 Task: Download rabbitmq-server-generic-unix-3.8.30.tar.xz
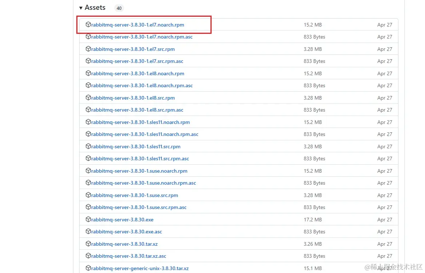pos(140,268)
